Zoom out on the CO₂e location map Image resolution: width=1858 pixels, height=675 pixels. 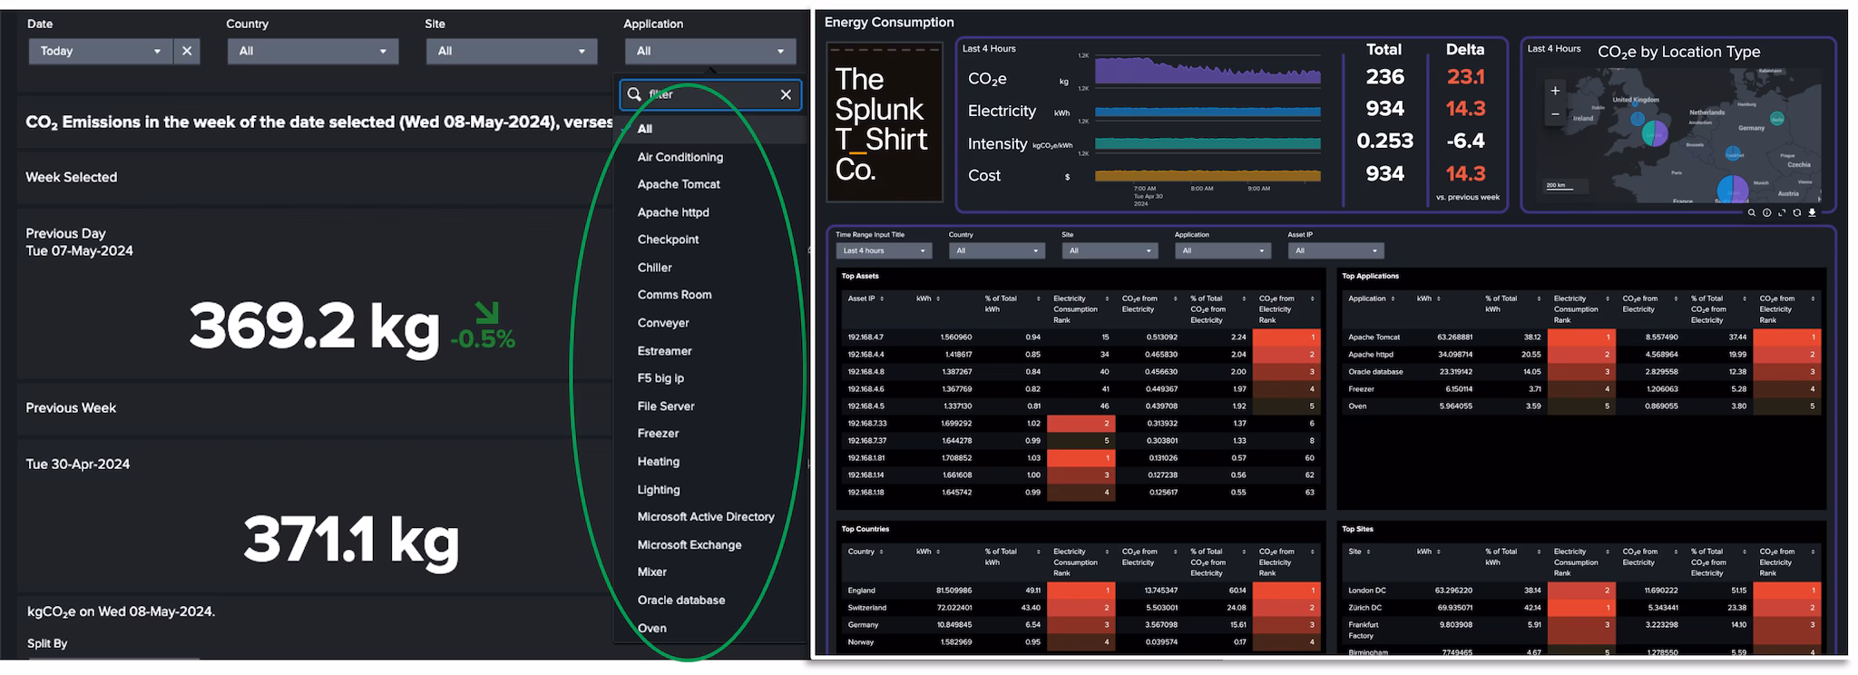1554,113
